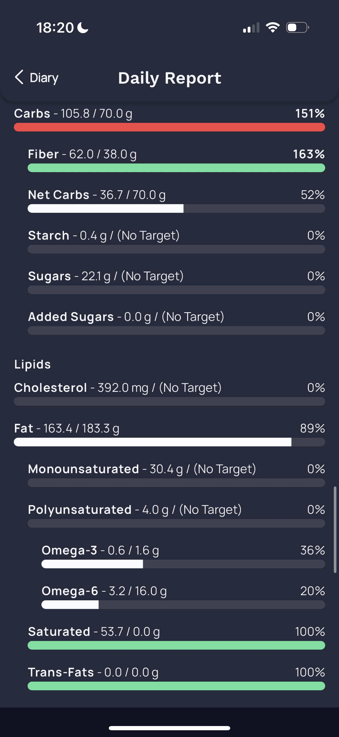Open the Added Sugars entry
The image size is (339, 737).
click(176, 322)
